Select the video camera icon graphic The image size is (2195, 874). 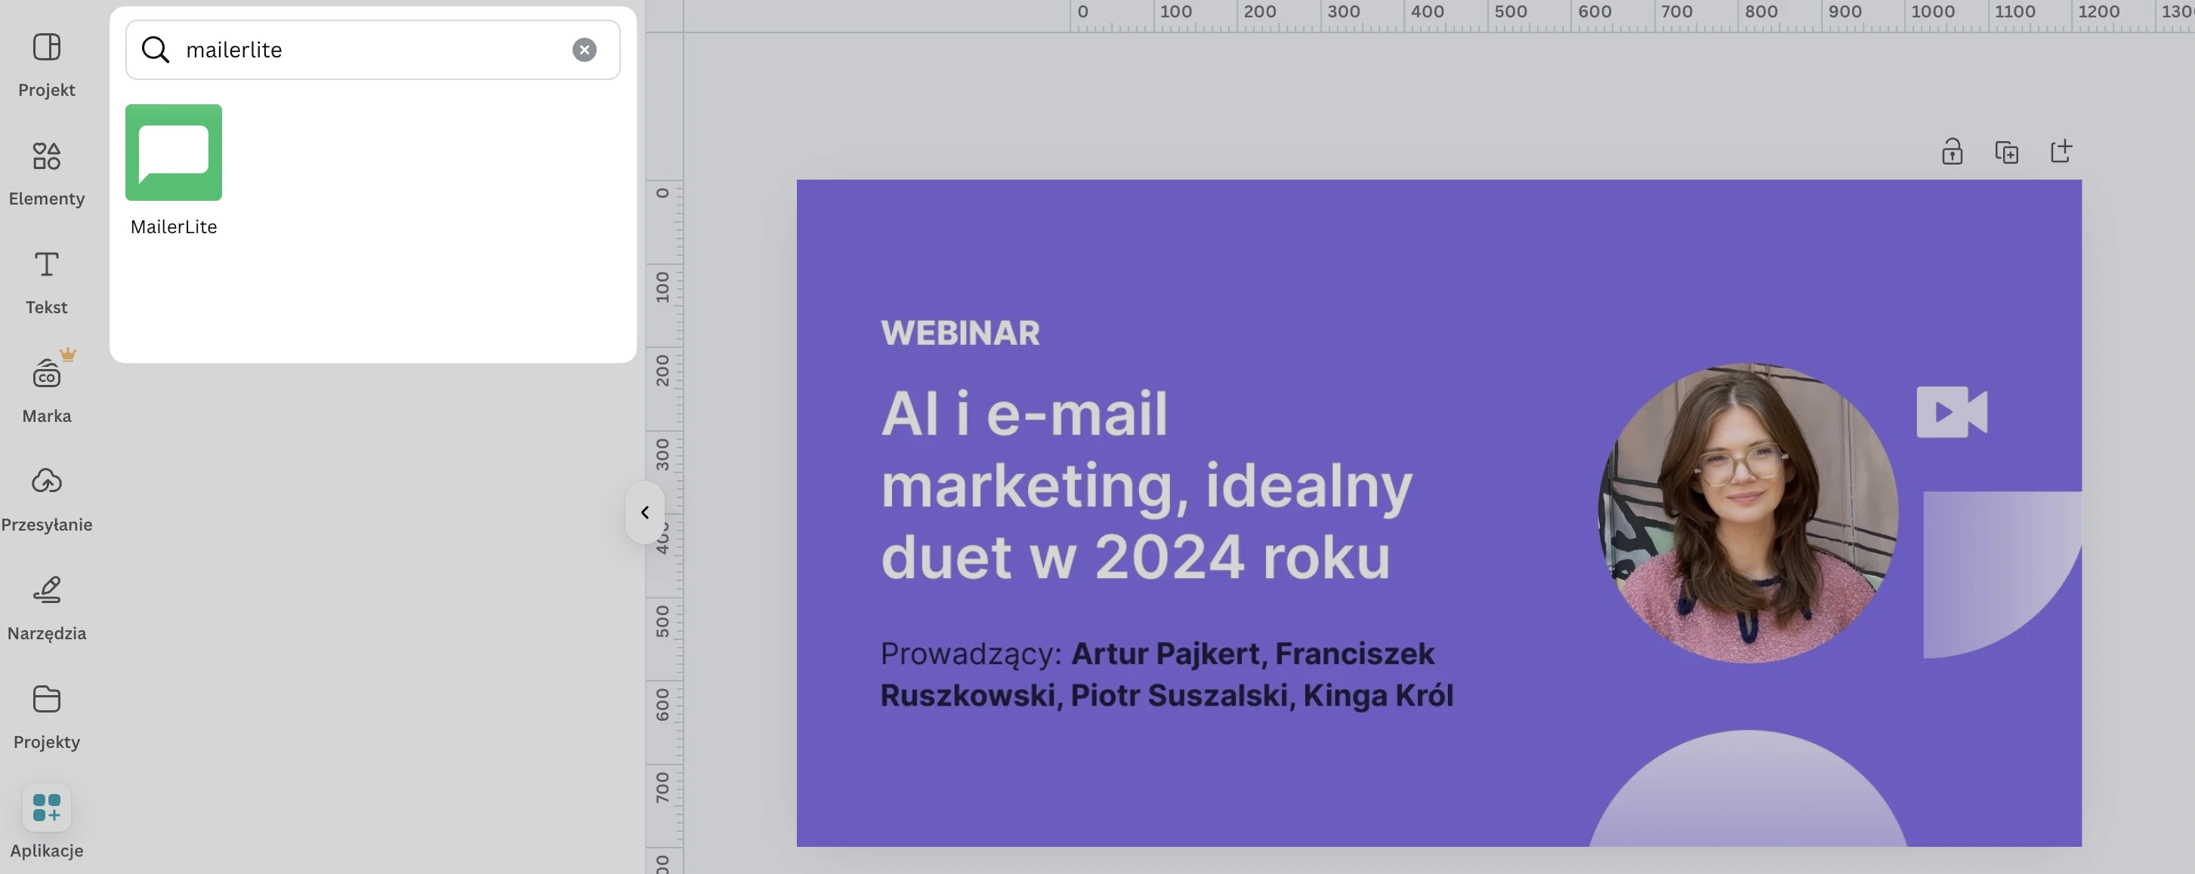click(1951, 411)
